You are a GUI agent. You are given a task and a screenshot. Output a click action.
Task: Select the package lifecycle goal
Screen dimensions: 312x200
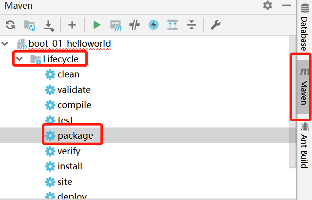click(x=75, y=136)
